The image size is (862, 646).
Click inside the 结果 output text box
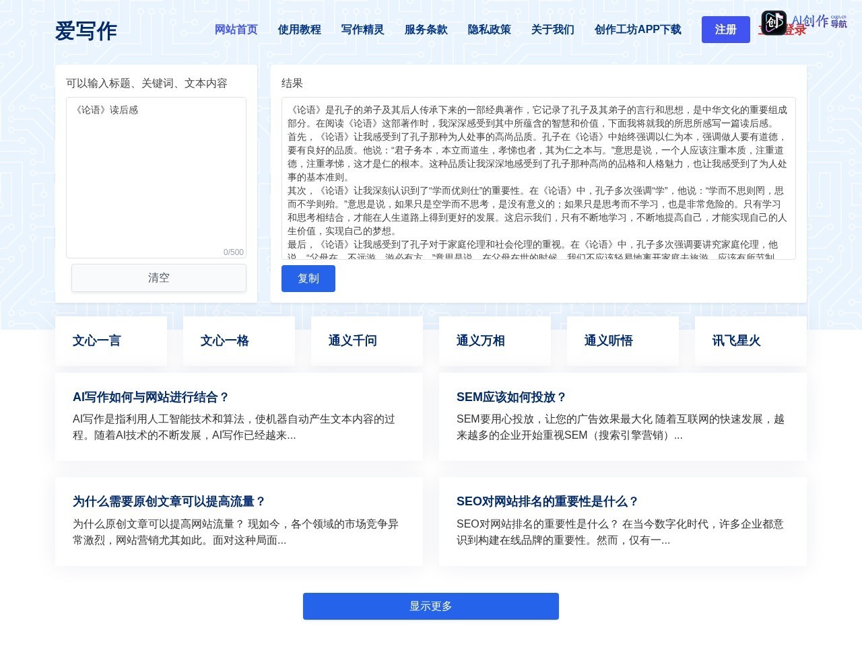pos(539,178)
